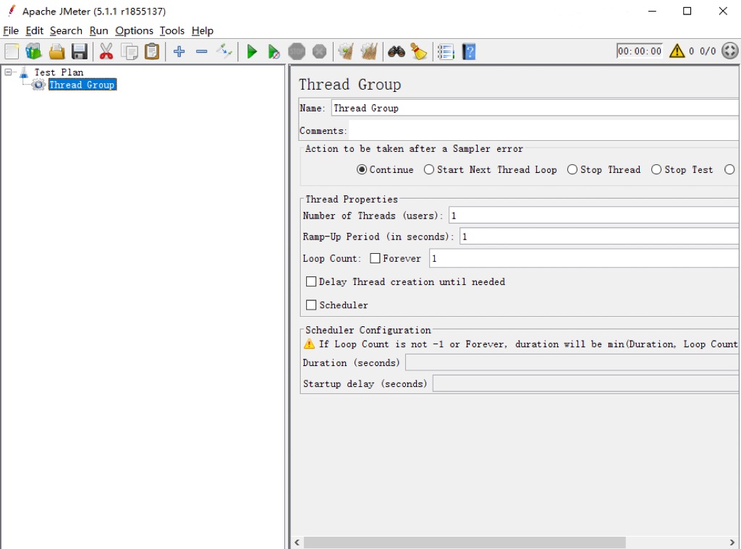
Task: Select Start Next Thread Loop option
Action: 428,169
